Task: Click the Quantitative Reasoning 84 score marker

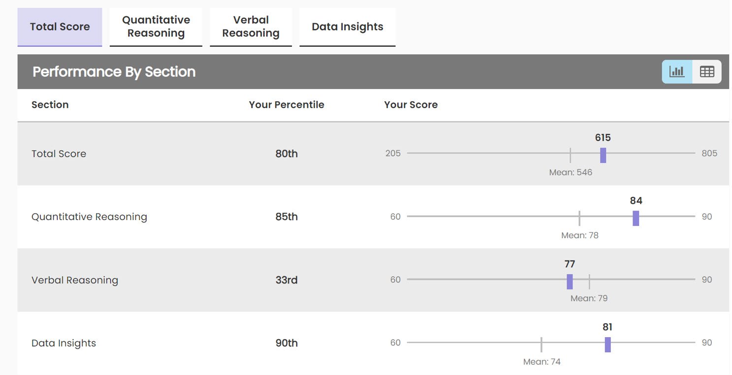Action: click(x=636, y=218)
